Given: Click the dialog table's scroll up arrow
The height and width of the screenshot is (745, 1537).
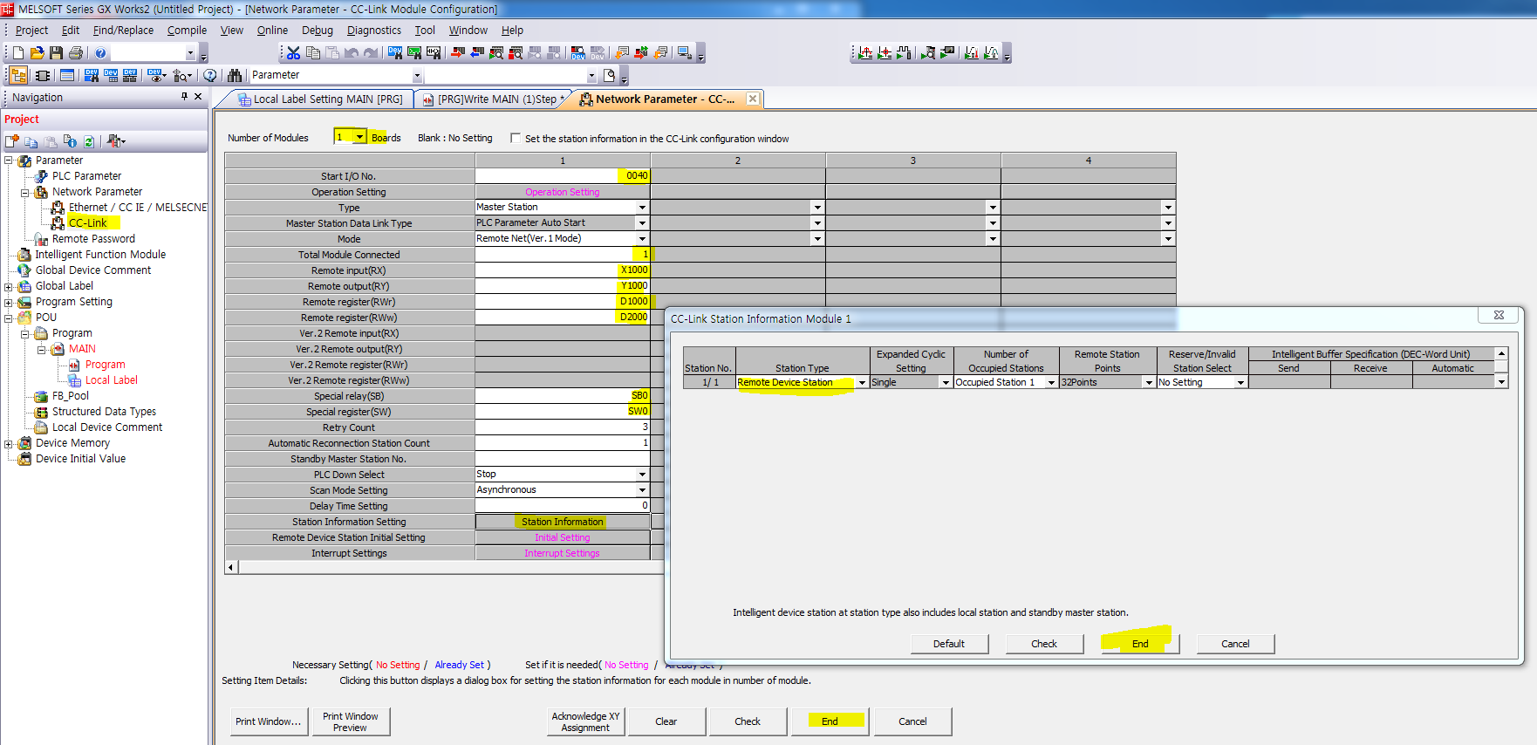Looking at the screenshot, I should (x=1501, y=354).
